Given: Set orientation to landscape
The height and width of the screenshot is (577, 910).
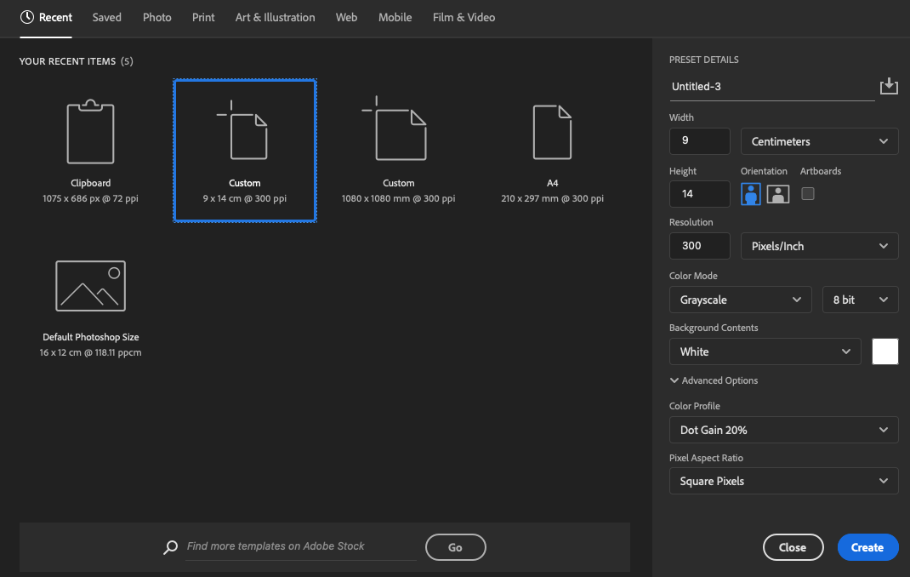Looking at the screenshot, I should pyautogui.click(x=778, y=194).
